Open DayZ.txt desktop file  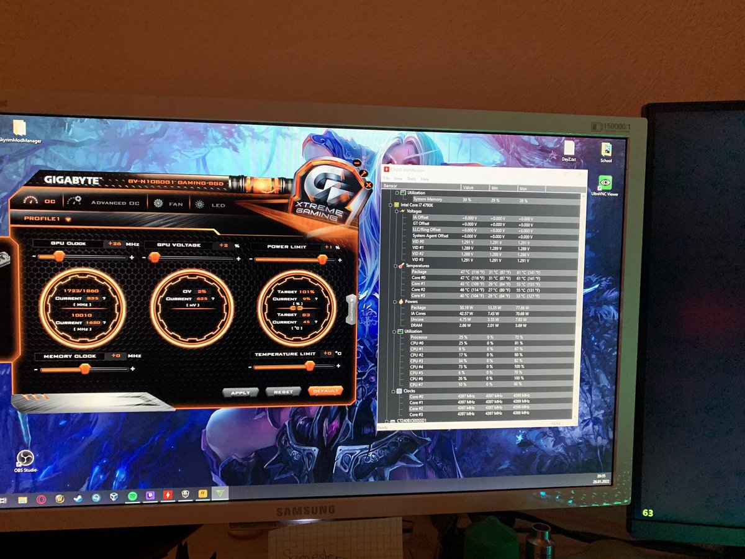point(569,151)
